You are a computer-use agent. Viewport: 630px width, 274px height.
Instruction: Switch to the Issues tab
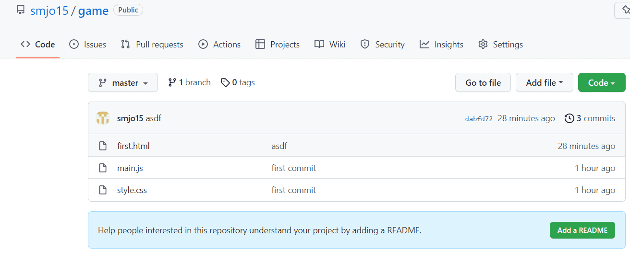click(x=88, y=45)
